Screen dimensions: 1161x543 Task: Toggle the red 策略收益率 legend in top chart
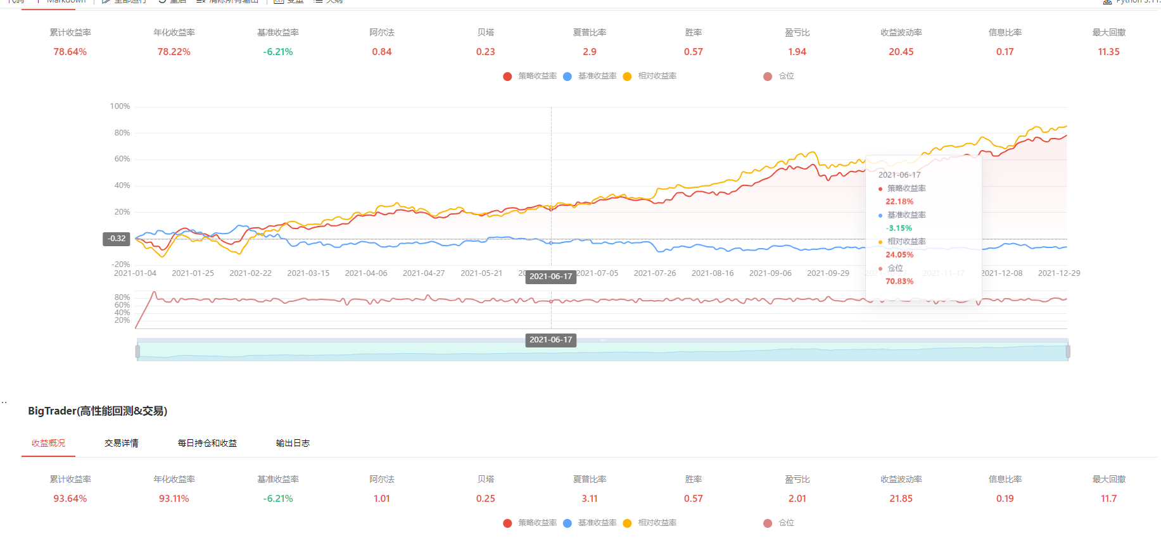click(530, 76)
